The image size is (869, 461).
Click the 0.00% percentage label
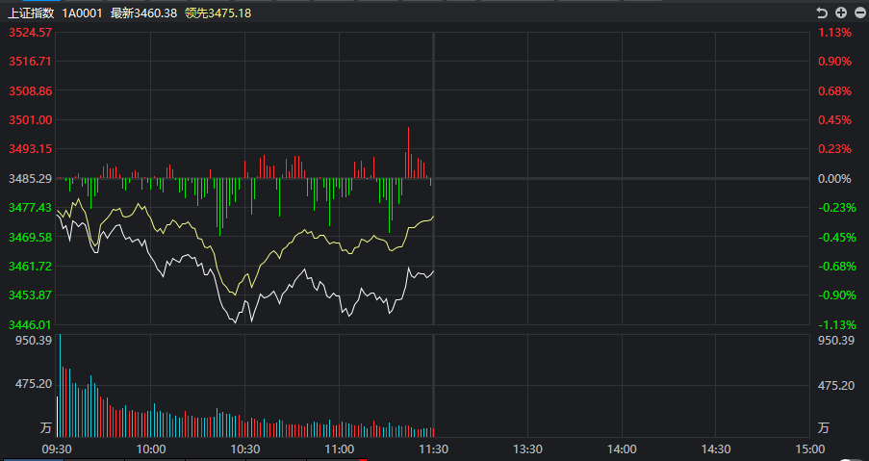coord(834,178)
